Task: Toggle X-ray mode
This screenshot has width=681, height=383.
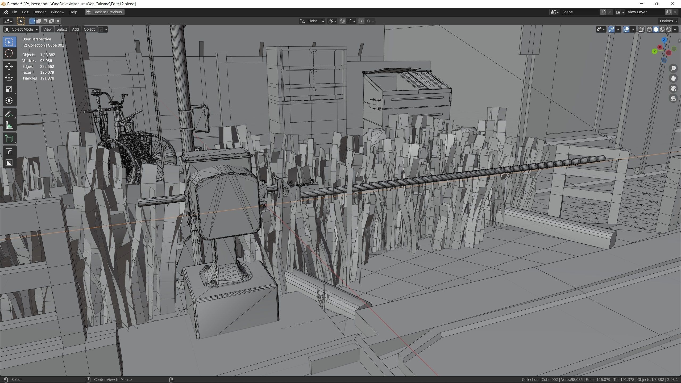Action: [641, 29]
